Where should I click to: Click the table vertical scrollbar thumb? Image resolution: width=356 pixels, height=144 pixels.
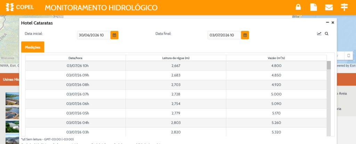pos(329,65)
